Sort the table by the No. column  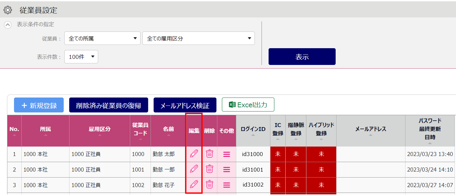(14, 130)
